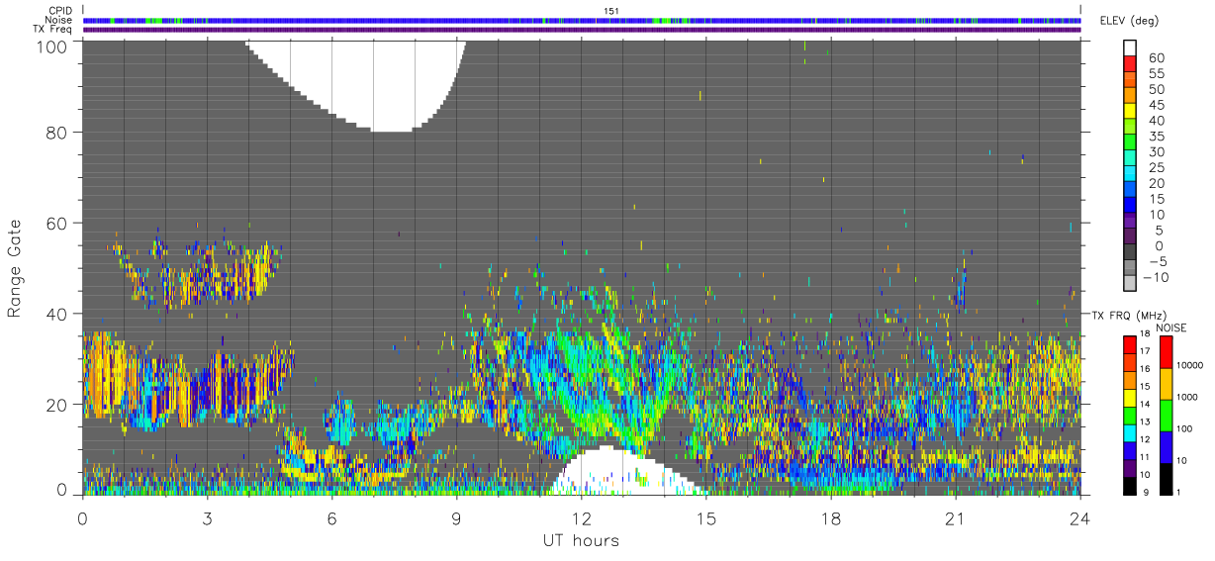This screenshot has width=1215, height=561.
Task: Click the "Noise" row label above the plot
Action: pyautogui.click(x=57, y=20)
